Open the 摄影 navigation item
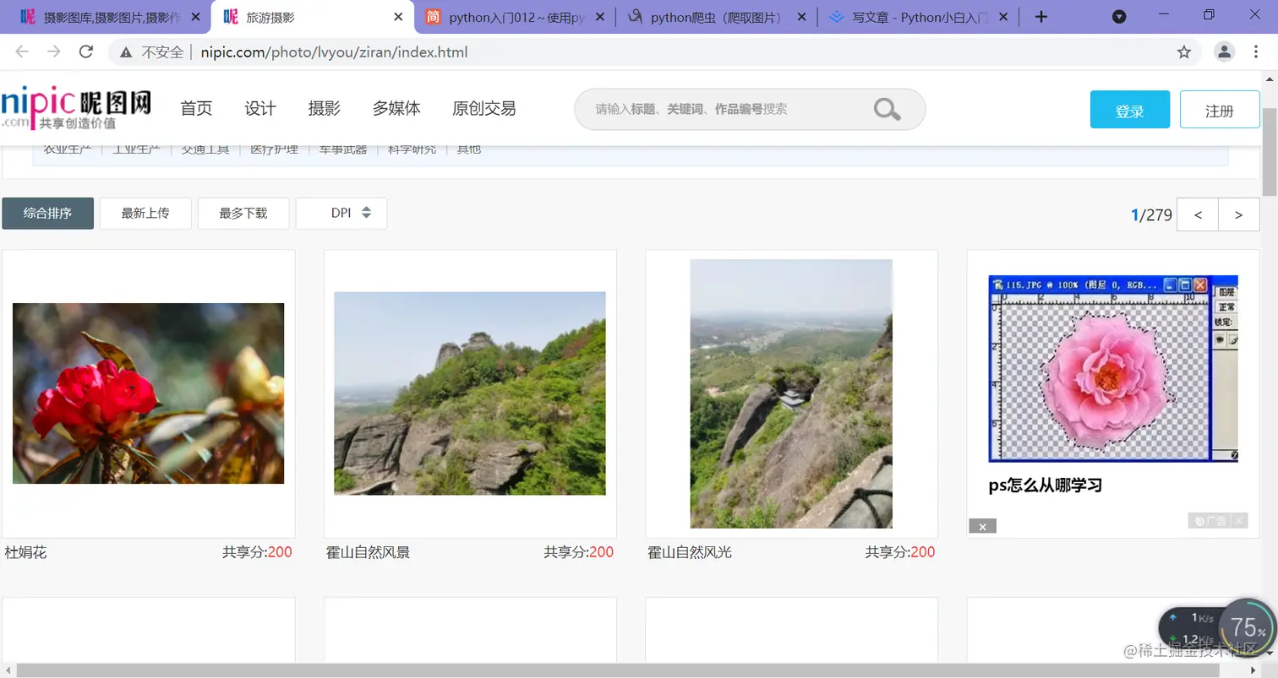 pos(325,108)
